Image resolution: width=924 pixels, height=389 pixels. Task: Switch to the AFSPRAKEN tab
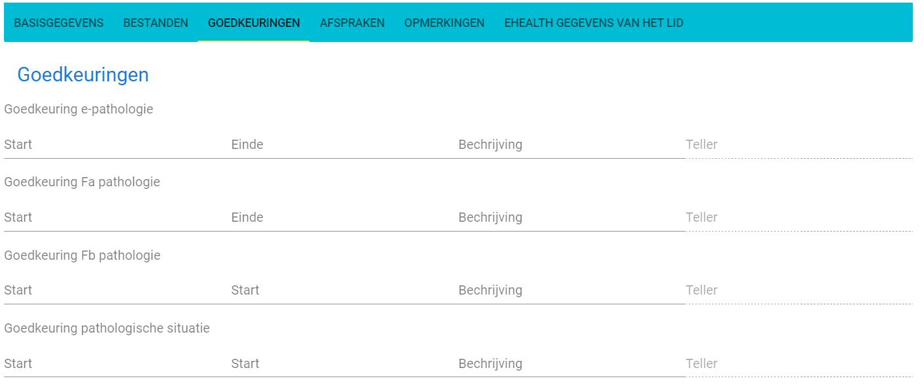[x=351, y=23]
